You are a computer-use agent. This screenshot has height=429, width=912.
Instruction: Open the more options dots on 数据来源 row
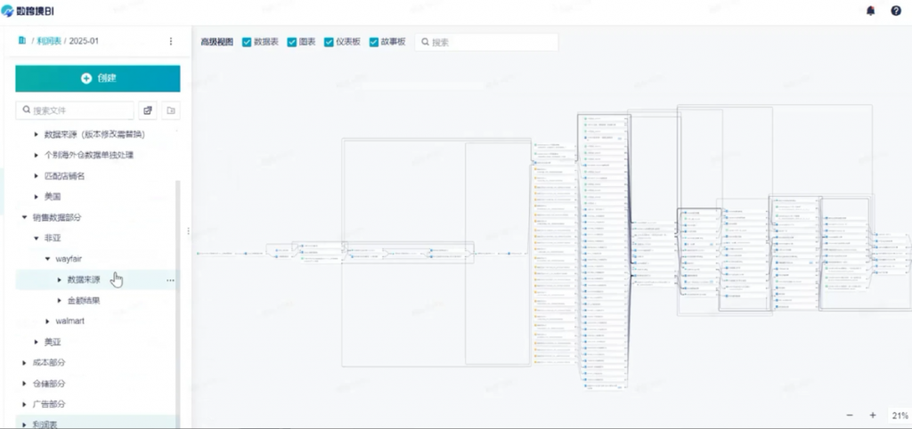click(170, 280)
